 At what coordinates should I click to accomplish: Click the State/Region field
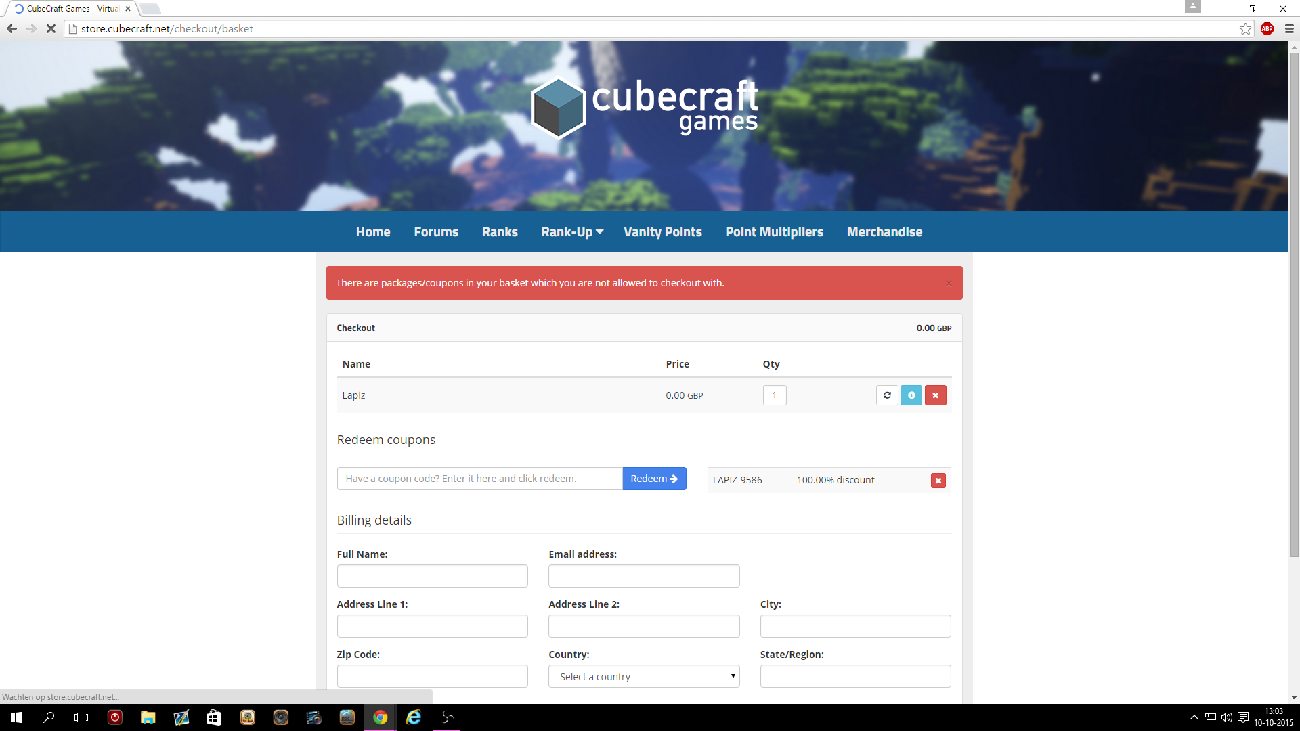pyautogui.click(x=856, y=676)
